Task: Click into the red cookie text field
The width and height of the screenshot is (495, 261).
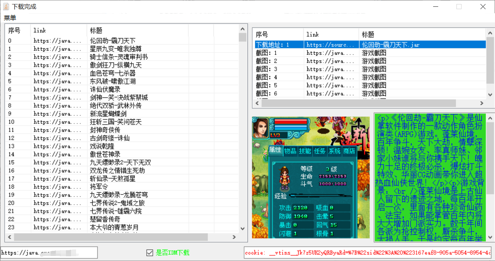Action: tap(368, 253)
